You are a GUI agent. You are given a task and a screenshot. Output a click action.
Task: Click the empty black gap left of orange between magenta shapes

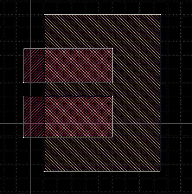pyautogui.click(x=34, y=89)
